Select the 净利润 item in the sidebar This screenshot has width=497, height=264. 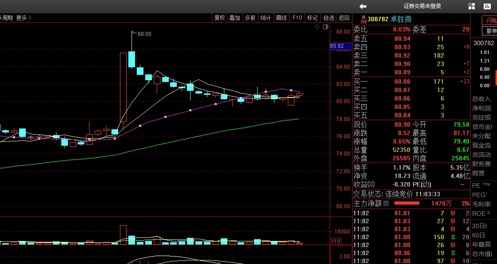click(x=481, y=109)
